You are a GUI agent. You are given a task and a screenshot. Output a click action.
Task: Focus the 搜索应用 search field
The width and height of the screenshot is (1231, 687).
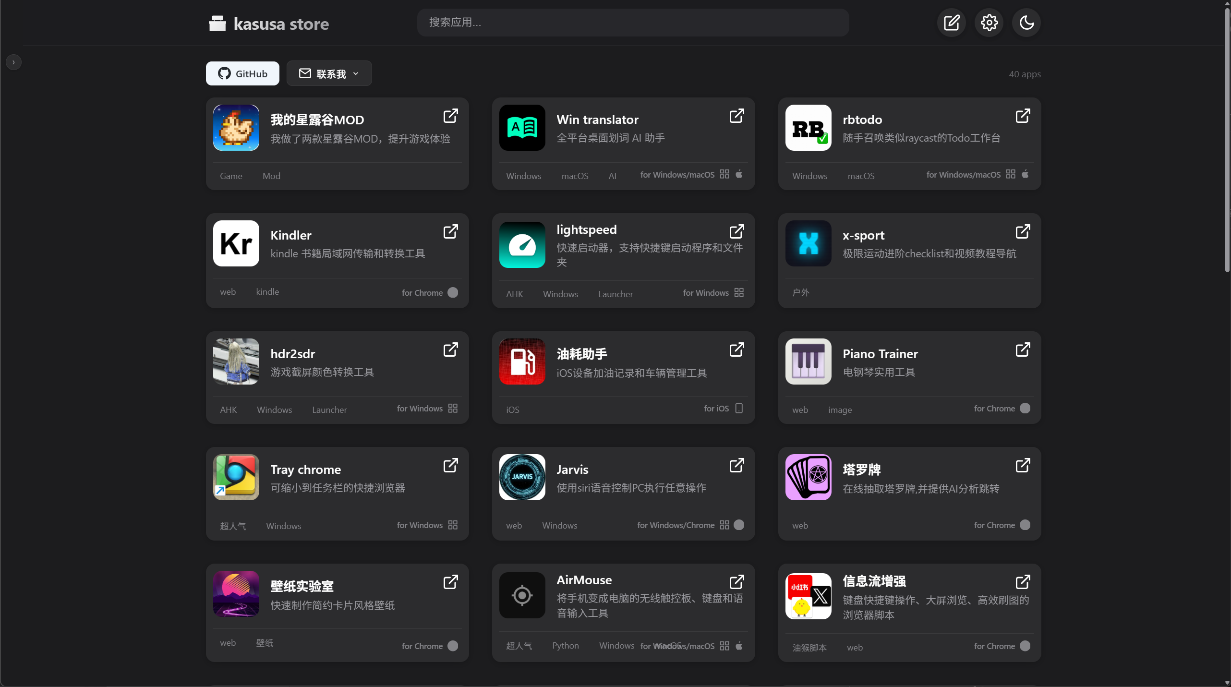point(633,23)
